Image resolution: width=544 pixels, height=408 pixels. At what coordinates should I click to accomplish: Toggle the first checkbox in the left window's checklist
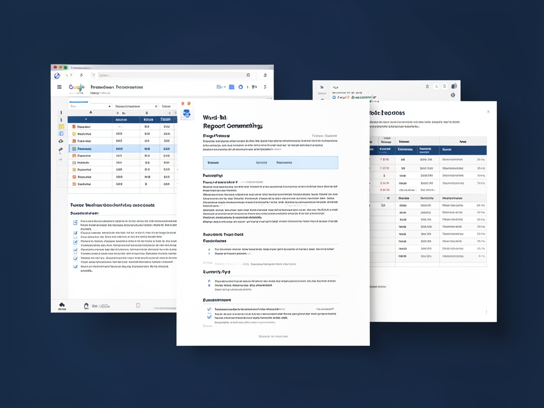click(75, 223)
